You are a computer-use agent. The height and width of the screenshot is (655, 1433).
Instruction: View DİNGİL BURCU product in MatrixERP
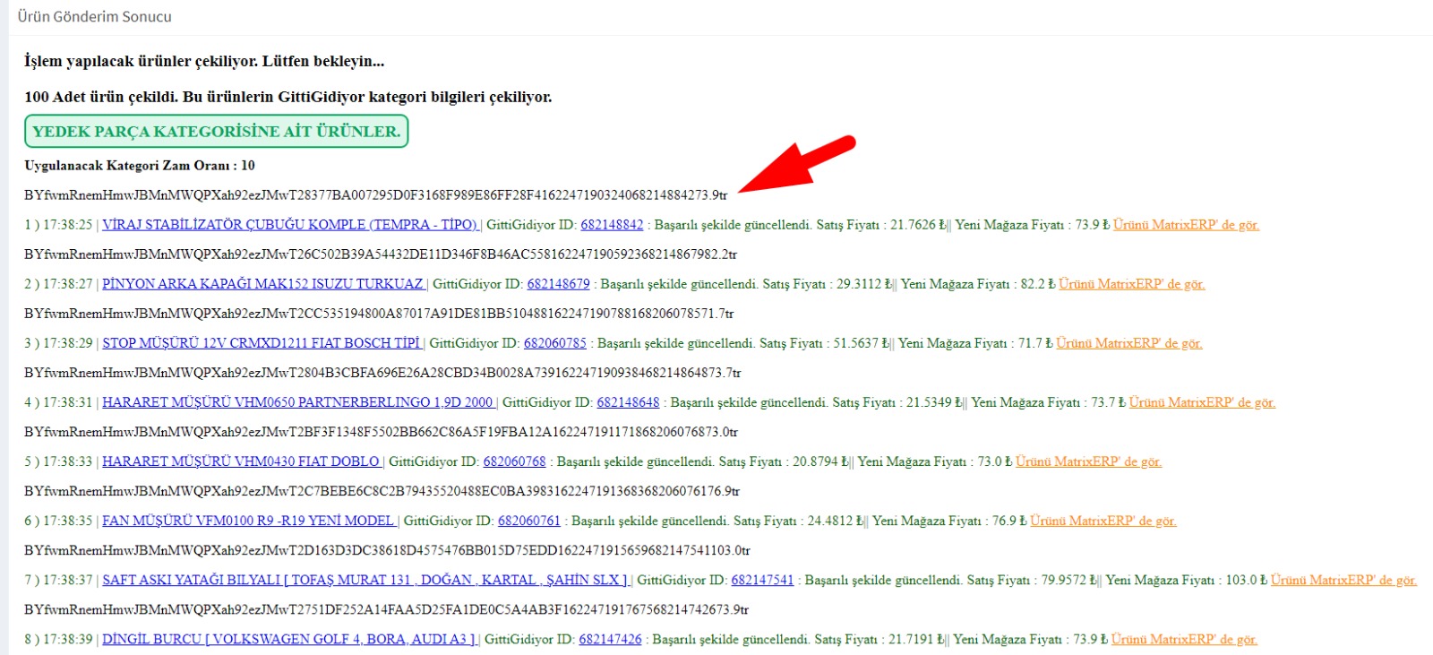pos(1184,639)
